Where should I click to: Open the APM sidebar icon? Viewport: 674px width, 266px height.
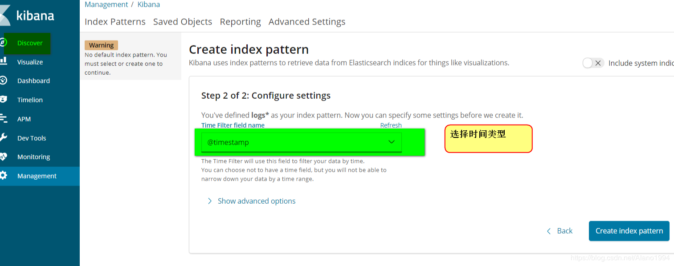point(3,118)
